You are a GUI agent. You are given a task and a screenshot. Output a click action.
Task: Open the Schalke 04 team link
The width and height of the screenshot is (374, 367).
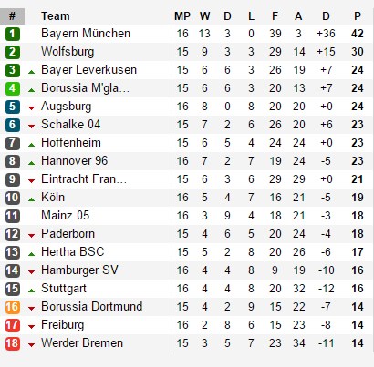point(71,124)
